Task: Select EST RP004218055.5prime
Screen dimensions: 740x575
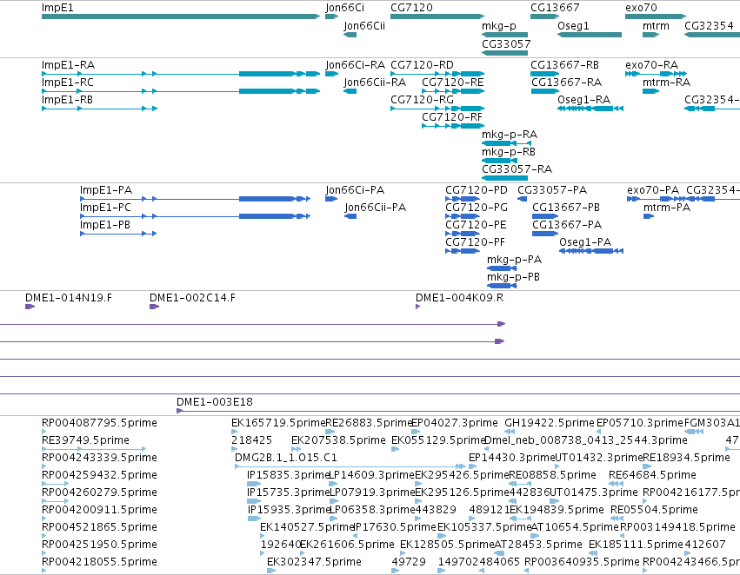Action: point(43,571)
